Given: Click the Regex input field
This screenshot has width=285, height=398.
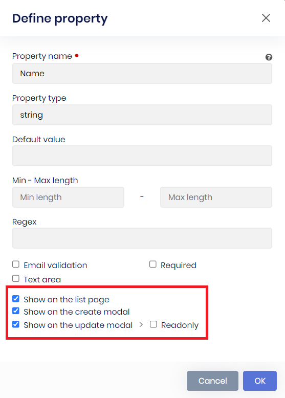Looking at the screenshot, I should tap(142, 238).
